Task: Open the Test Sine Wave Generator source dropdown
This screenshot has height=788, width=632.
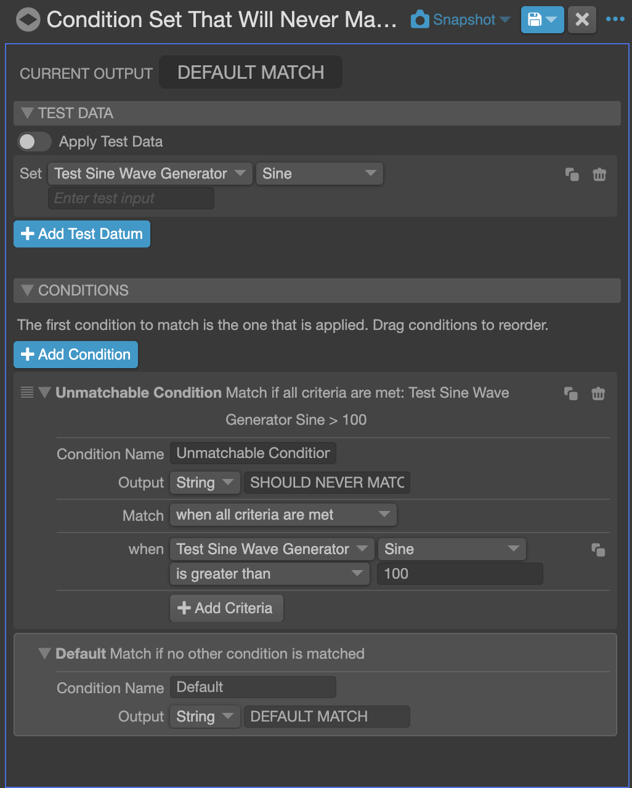Action: pyautogui.click(x=271, y=549)
